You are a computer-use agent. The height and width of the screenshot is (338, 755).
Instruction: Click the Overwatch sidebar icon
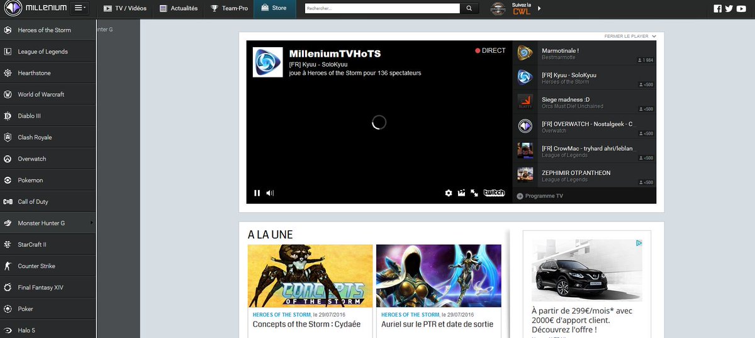tap(8, 159)
